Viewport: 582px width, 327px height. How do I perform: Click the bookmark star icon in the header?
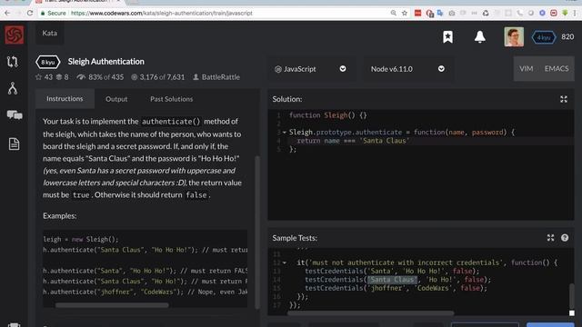pyautogui.click(x=447, y=37)
